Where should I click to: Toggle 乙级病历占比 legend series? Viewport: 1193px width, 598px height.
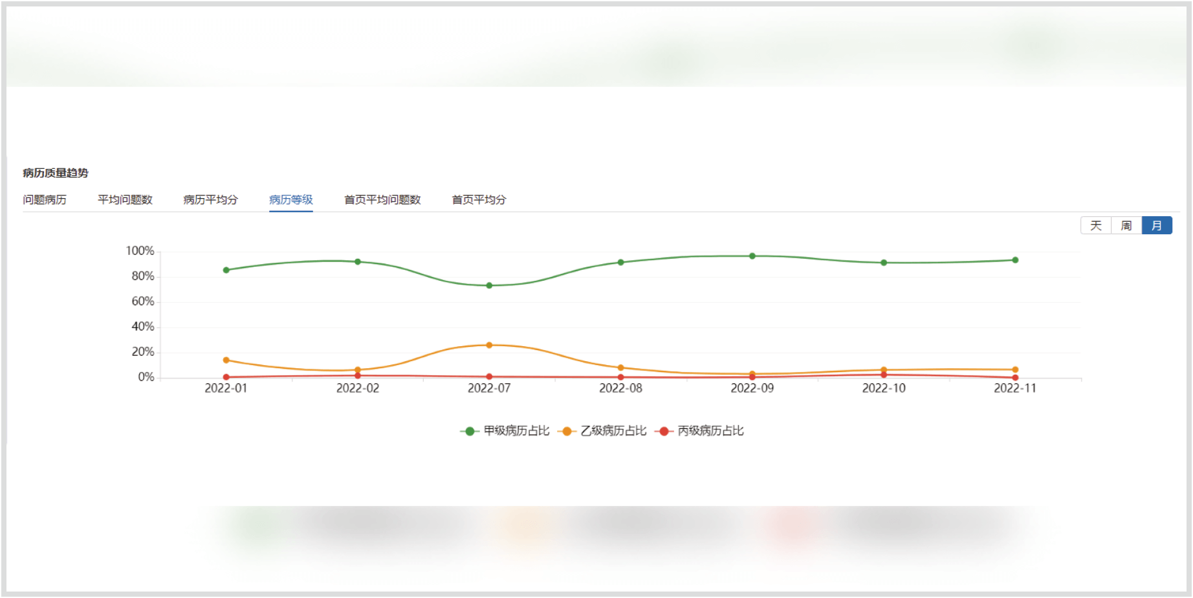tap(602, 431)
